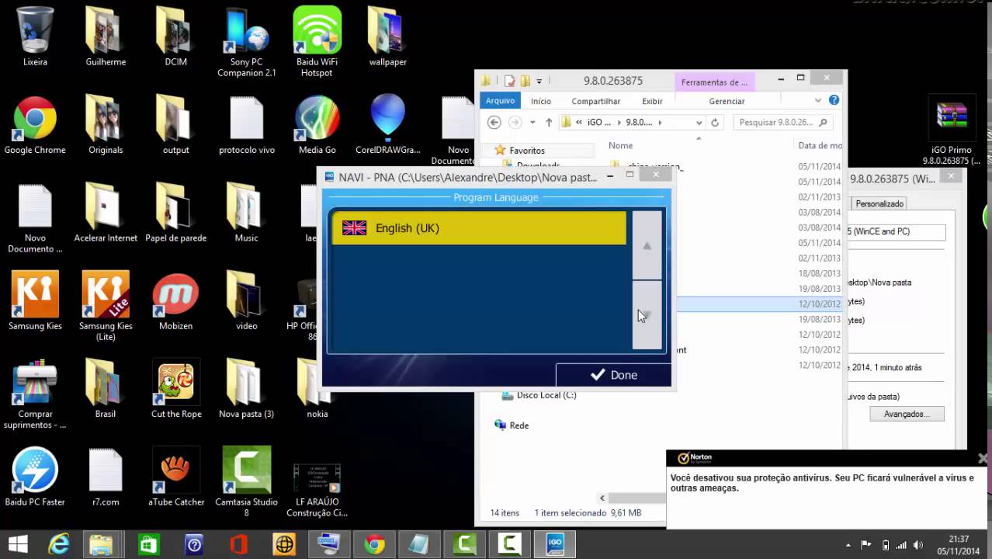The width and height of the screenshot is (992, 559).
Task: Open File Explorer from taskbar
Action: 102,544
